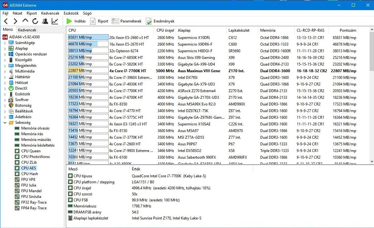Expand the Alaplap tree node

[x=5, y=48]
